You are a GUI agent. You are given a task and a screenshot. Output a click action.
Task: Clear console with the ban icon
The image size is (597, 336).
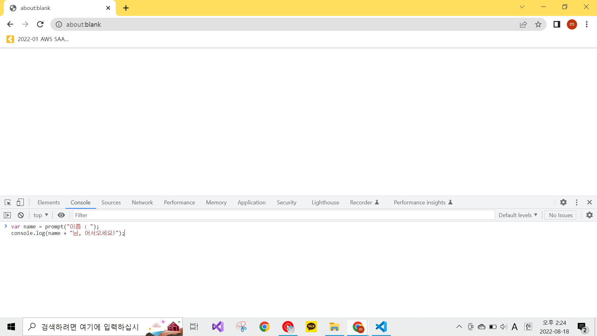[21, 215]
